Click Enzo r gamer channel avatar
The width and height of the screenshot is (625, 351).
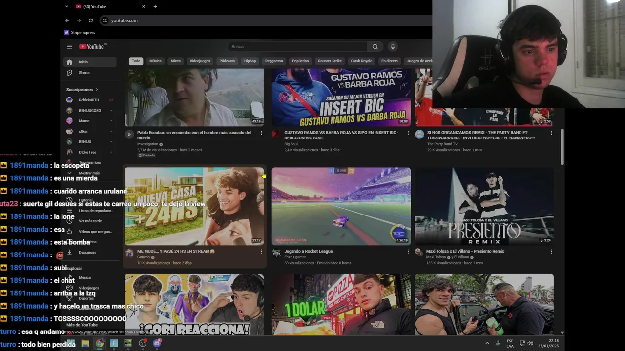[x=276, y=253]
